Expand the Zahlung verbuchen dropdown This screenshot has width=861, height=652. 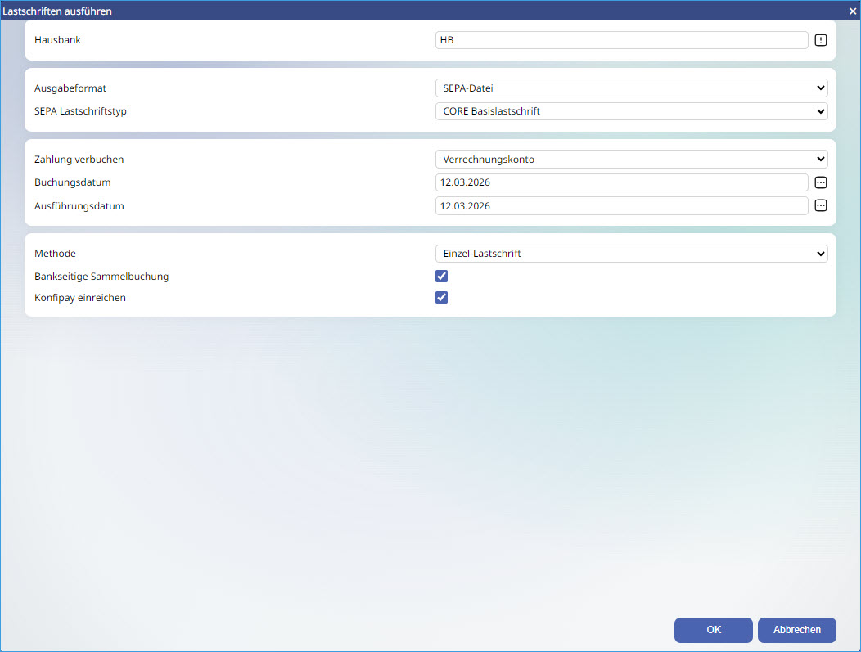[631, 160]
